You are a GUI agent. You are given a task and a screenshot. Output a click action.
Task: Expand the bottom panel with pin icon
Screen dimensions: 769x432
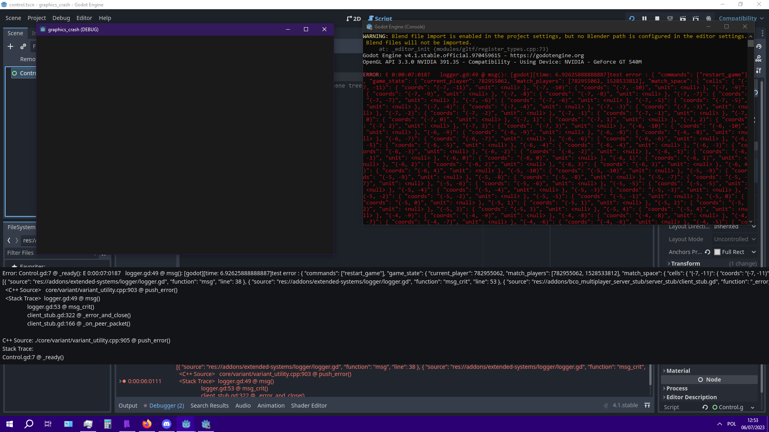(x=647, y=405)
